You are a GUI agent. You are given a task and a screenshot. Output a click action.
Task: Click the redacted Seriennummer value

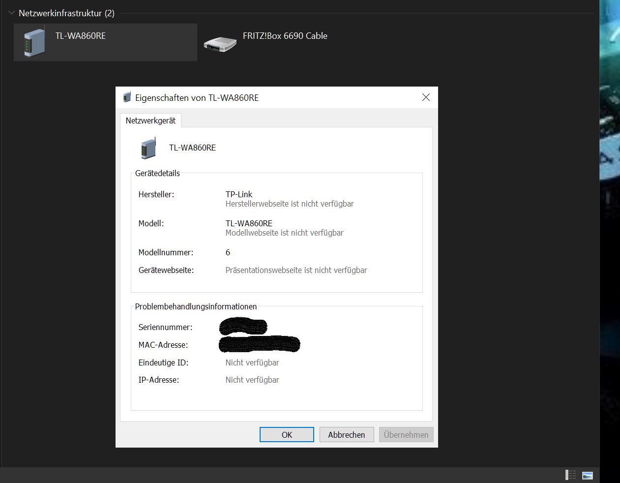point(243,327)
